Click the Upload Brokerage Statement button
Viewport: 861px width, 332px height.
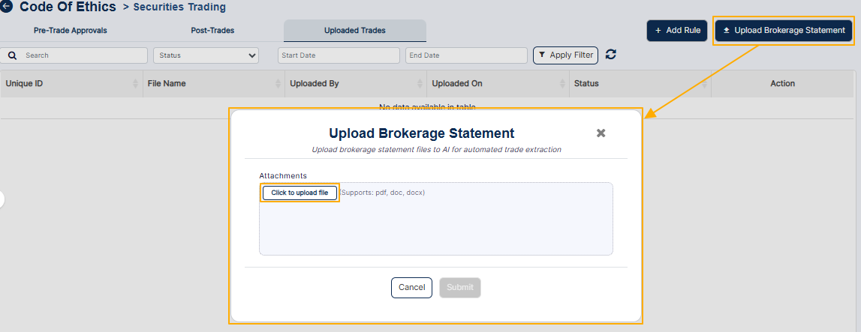pos(784,31)
